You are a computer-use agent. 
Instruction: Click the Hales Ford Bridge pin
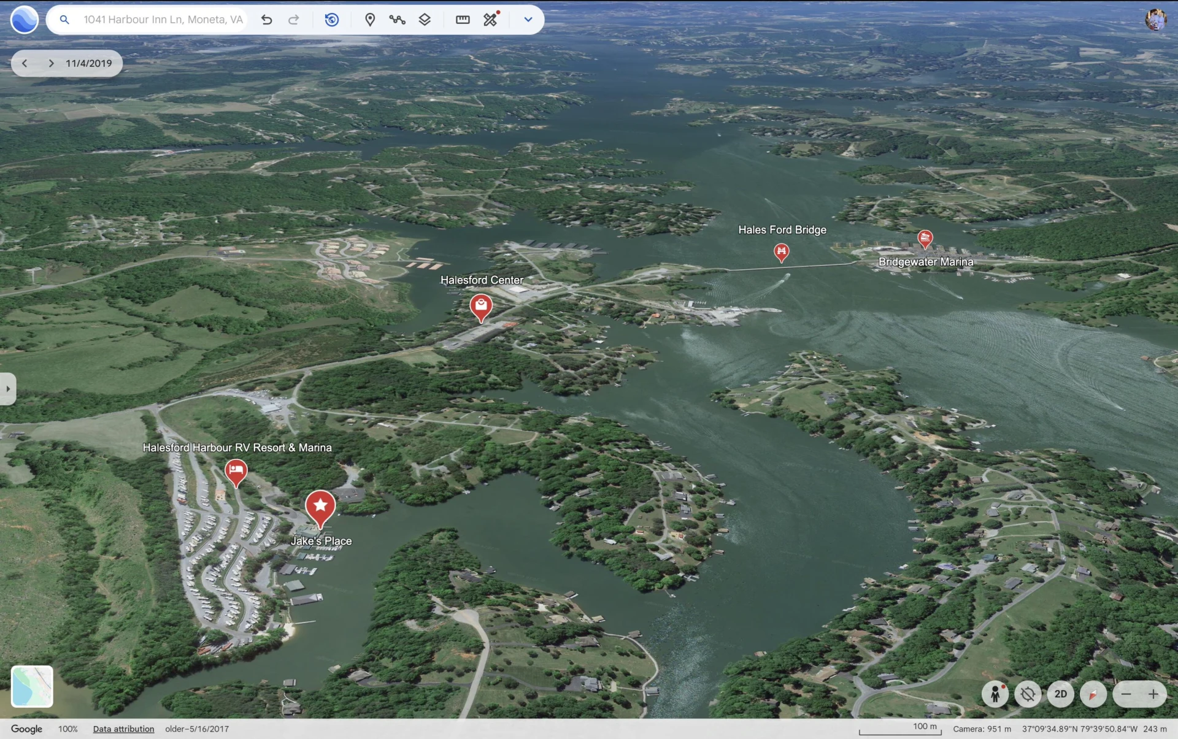[x=781, y=252]
